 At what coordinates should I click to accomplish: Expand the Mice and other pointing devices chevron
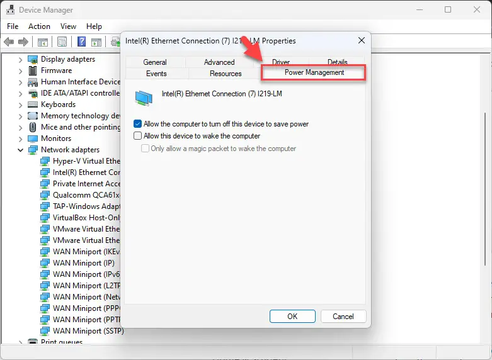pyautogui.click(x=20, y=128)
